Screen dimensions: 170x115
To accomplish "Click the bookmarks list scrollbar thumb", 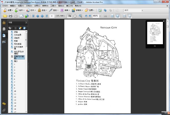I will point(26,40).
